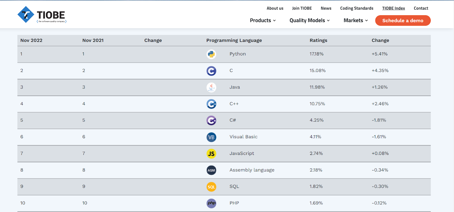Image resolution: width=454 pixels, height=212 pixels.
Task: Click Python's 17.18% rating
Action: click(317, 54)
